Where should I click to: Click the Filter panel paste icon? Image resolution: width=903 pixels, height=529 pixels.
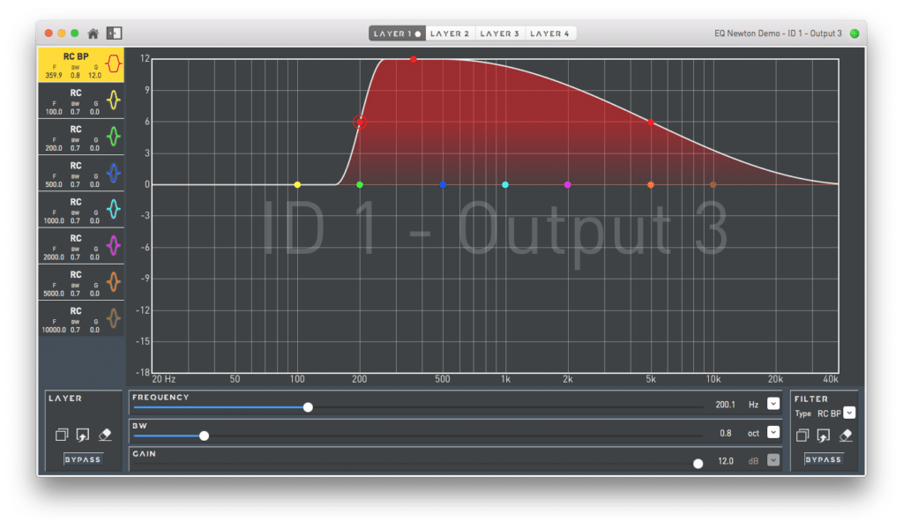824,435
